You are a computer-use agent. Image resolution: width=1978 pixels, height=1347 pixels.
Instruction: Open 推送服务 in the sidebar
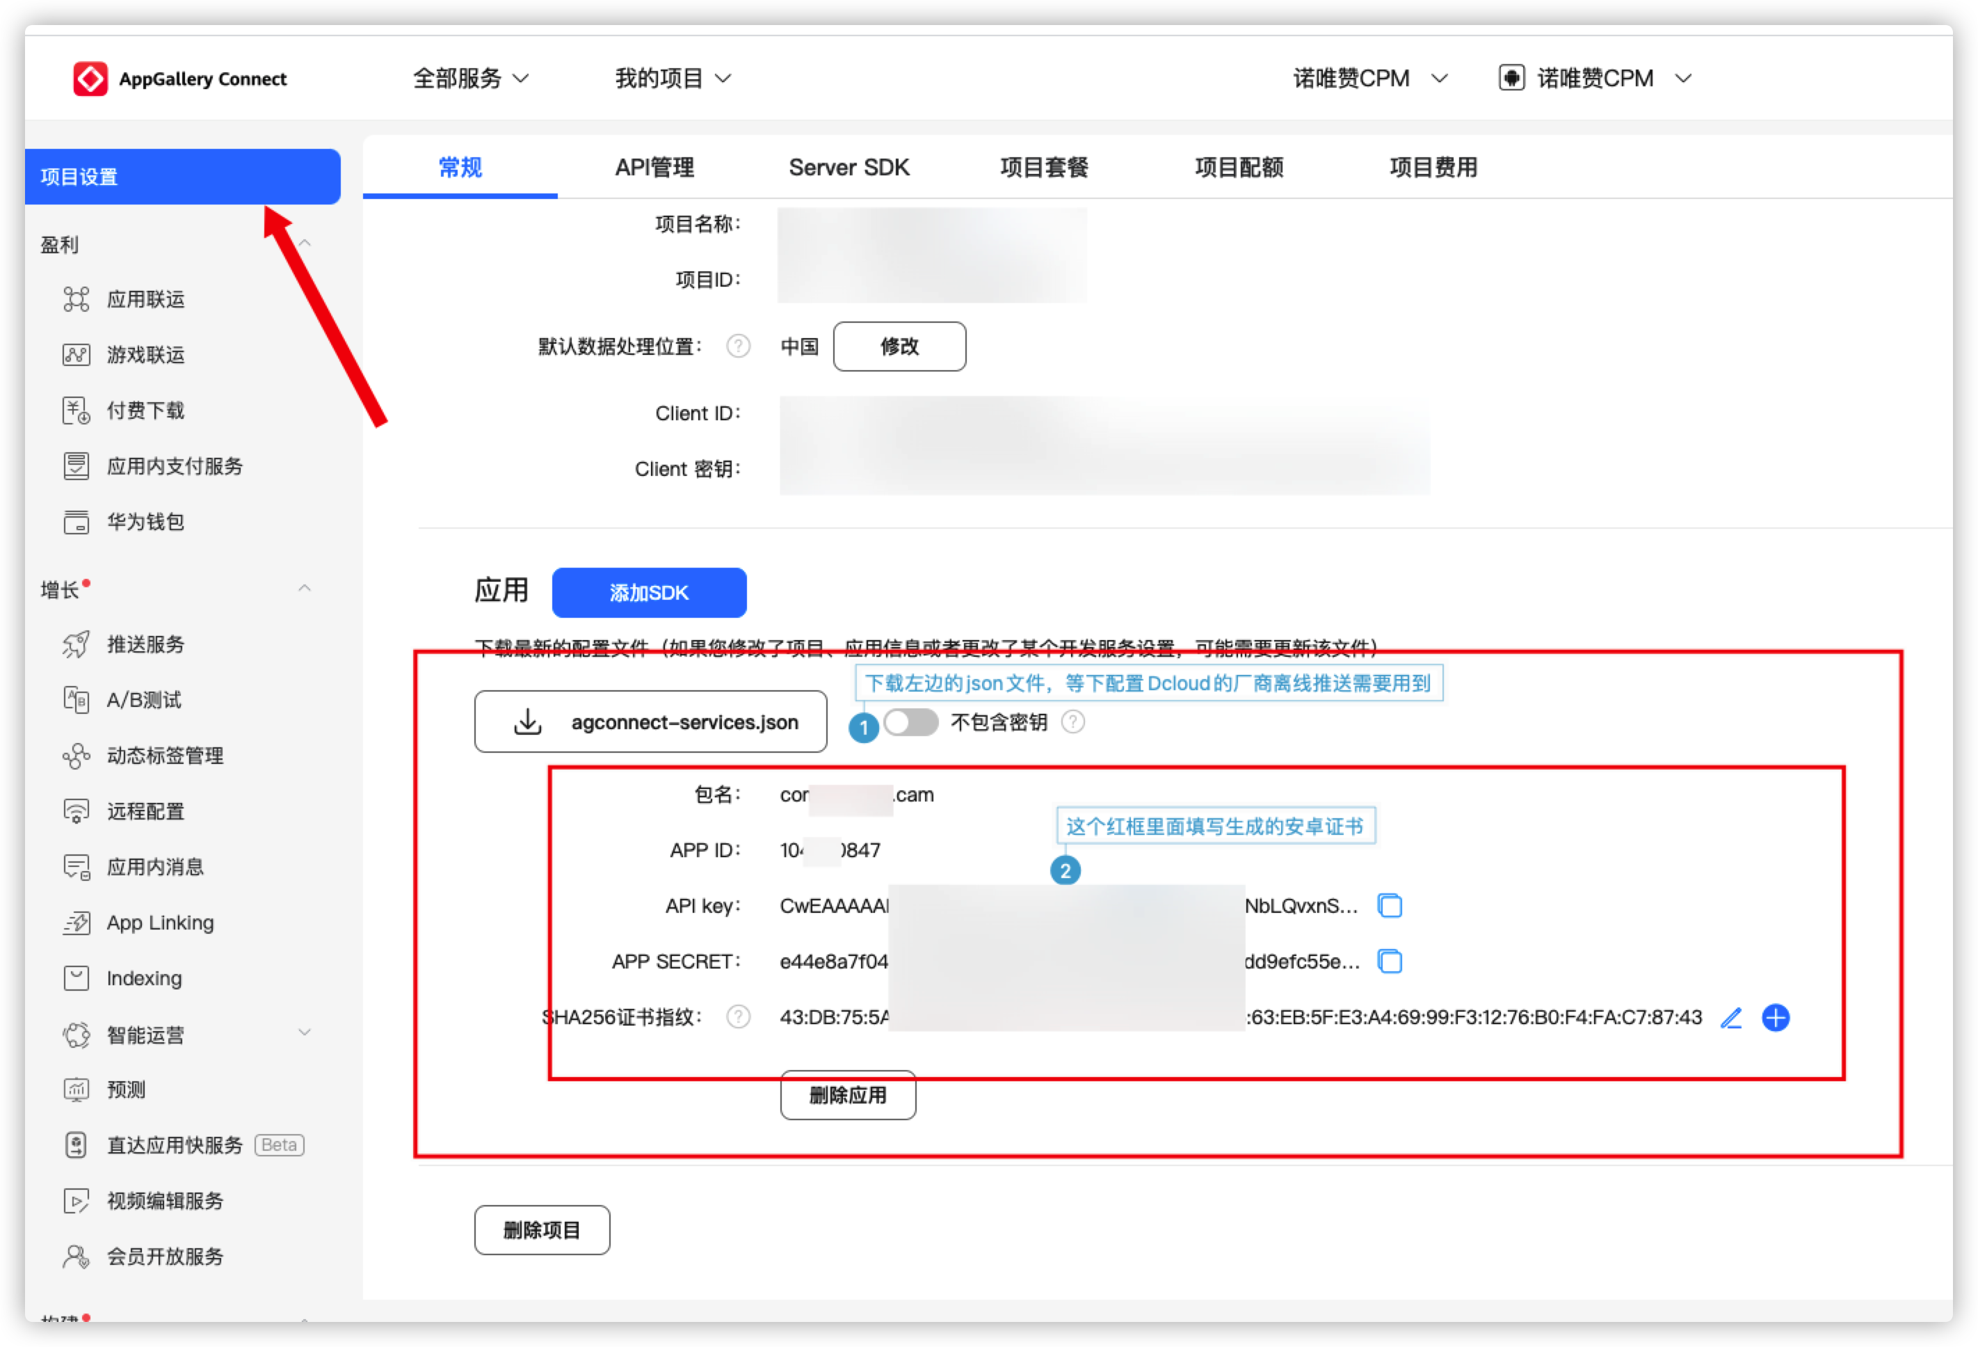click(145, 644)
